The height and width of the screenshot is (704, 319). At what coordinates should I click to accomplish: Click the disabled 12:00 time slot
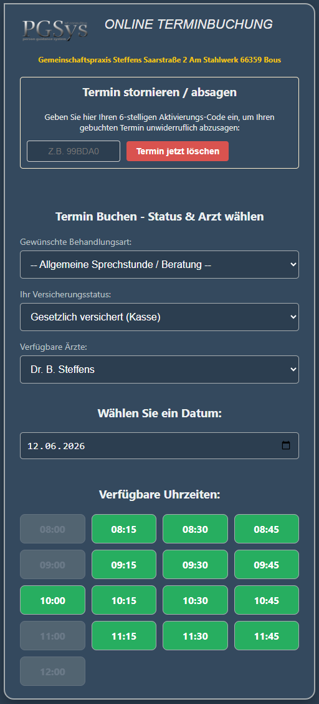53,672
